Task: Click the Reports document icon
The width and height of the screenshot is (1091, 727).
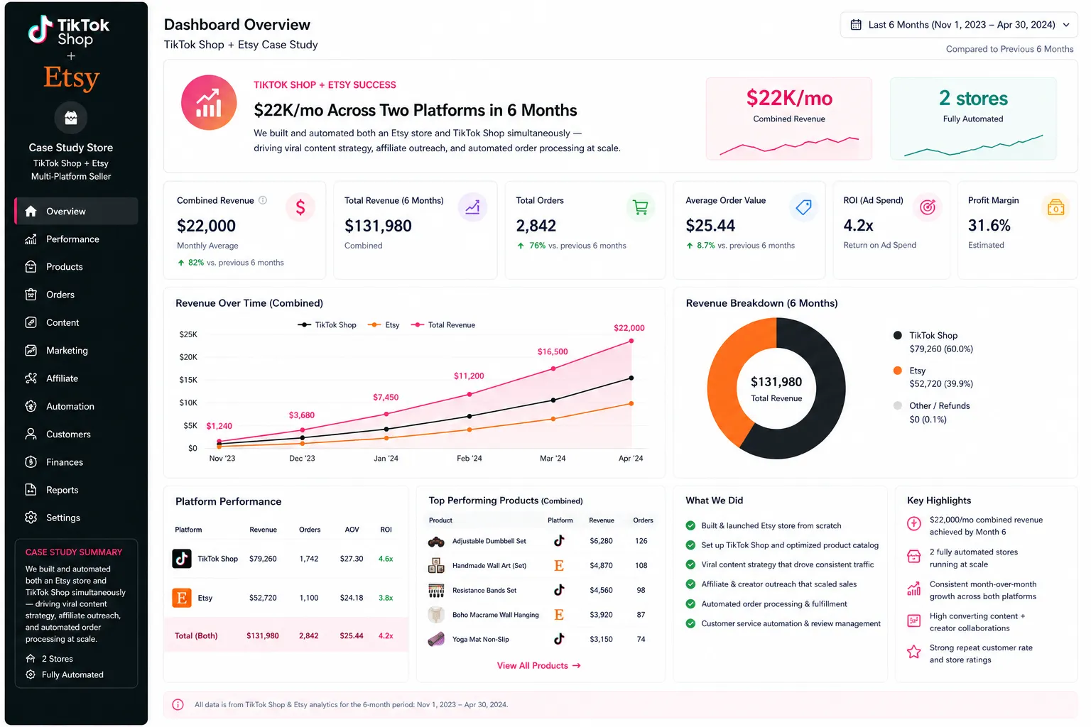Action: point(31,490)
